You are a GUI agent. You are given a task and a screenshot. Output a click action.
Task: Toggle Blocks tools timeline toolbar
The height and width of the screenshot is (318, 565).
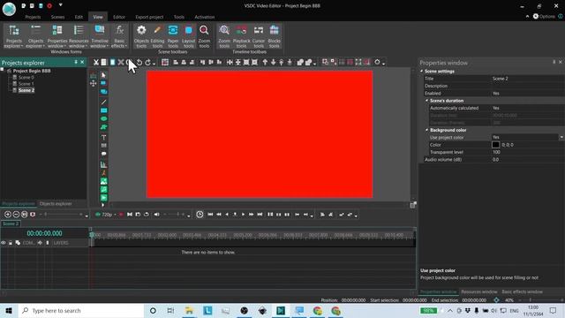[x=275, y=36]
